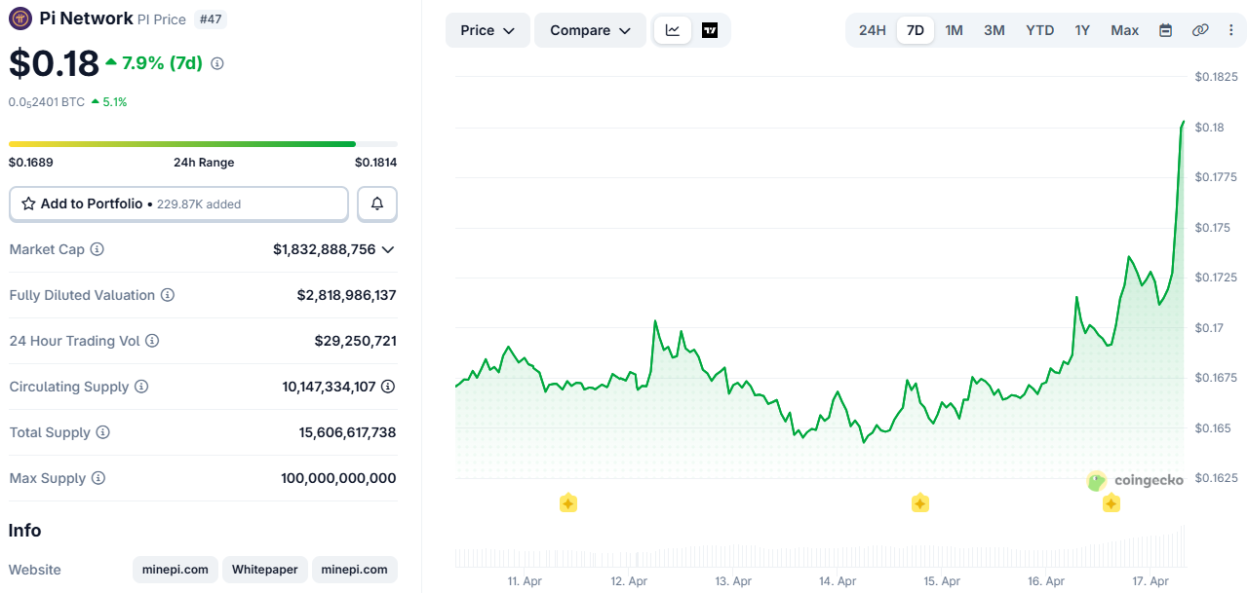Click the Add to Portfolio button

click(x=178, y=204)
